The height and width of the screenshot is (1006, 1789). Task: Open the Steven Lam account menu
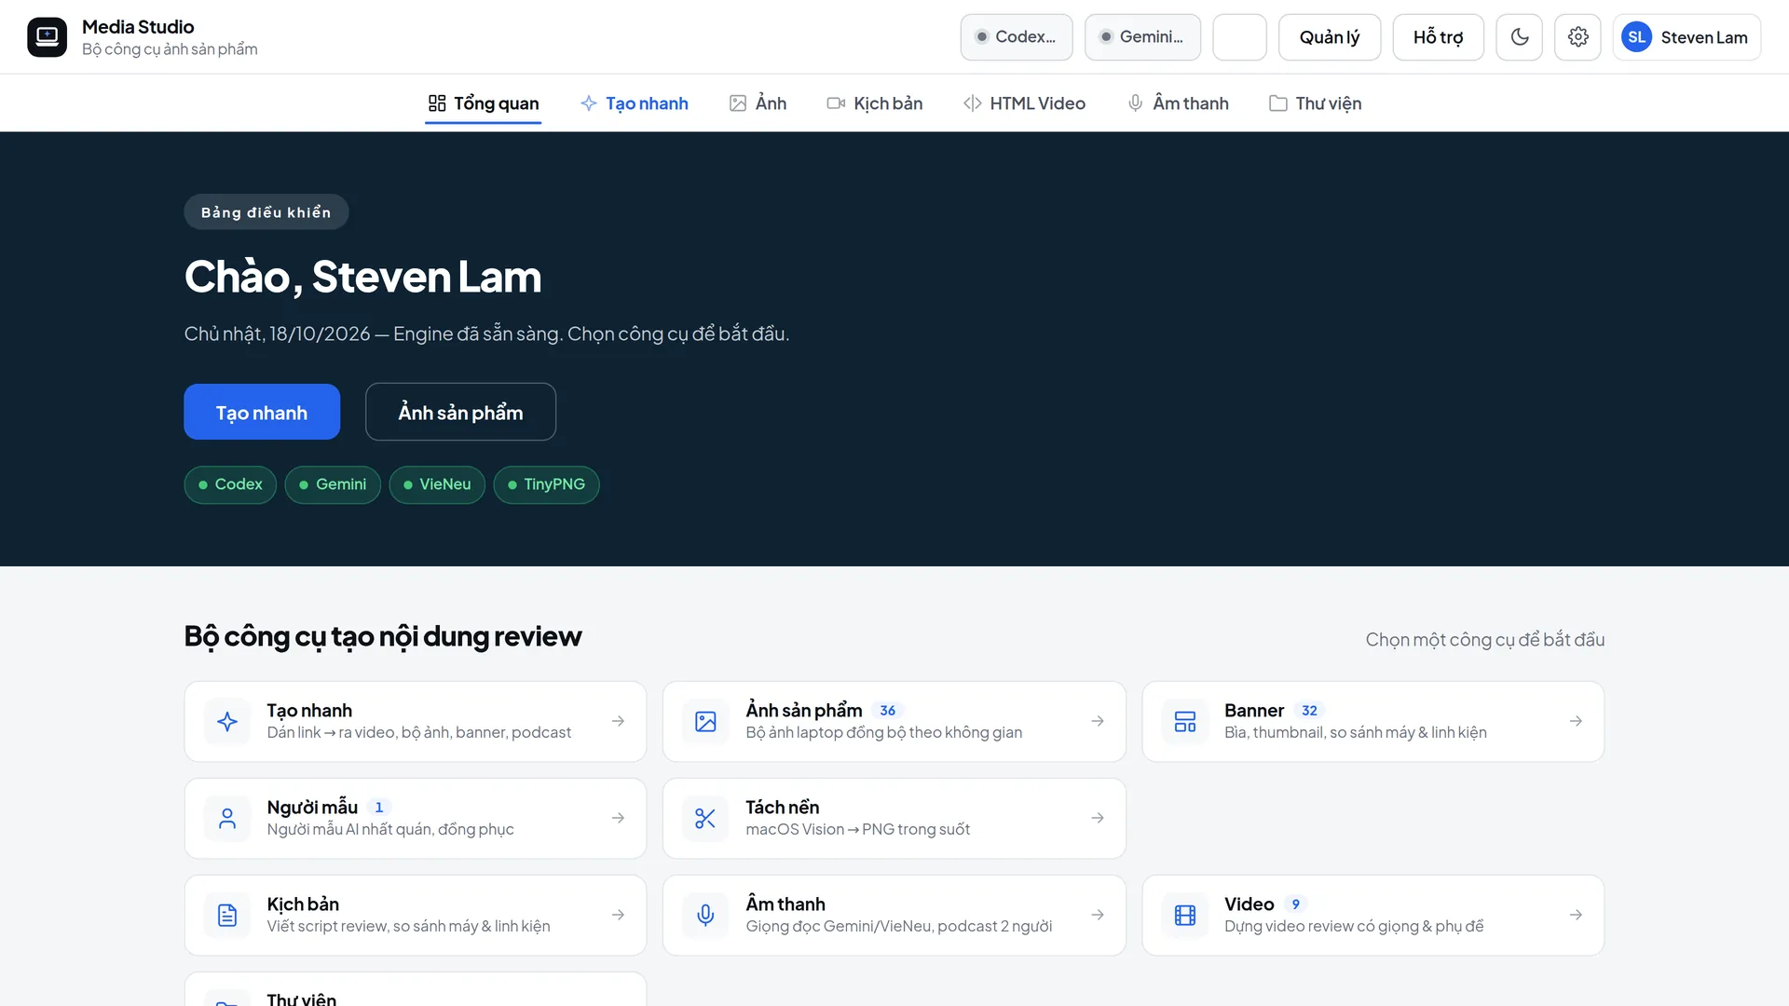[1687, 37]
